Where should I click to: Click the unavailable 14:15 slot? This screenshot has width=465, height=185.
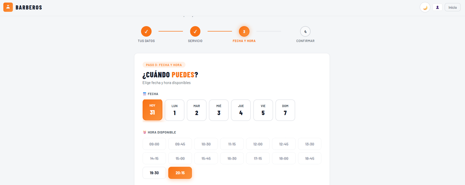154,158
